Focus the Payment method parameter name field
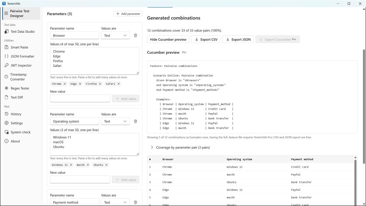366x206 pixels. (75, 202)
